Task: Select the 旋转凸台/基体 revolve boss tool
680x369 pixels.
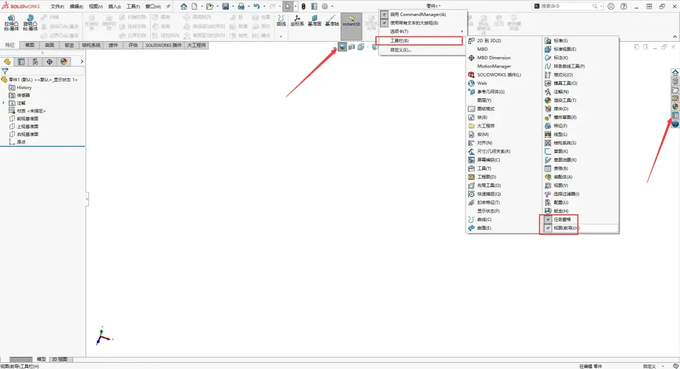Action: 30,22
